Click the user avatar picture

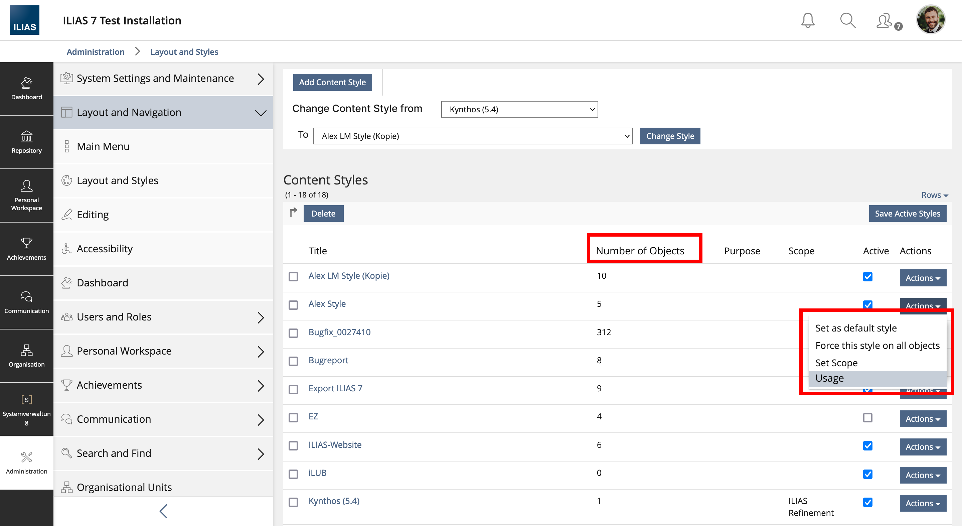coord(931,19)
